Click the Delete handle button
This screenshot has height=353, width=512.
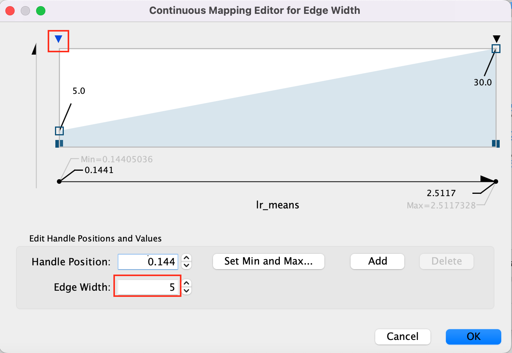coord(446,261)
